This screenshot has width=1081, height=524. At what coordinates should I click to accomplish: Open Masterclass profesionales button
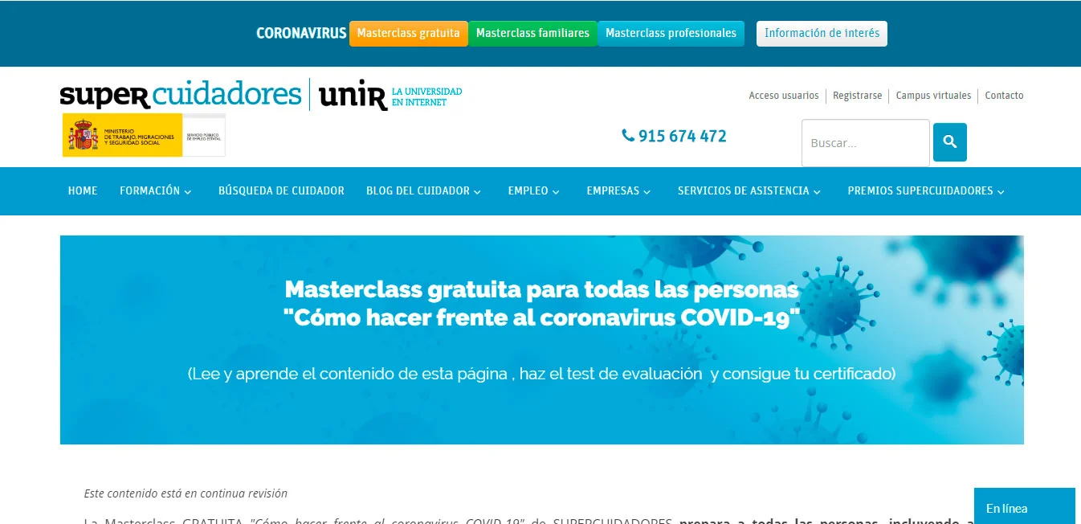[x=671, y=34]
